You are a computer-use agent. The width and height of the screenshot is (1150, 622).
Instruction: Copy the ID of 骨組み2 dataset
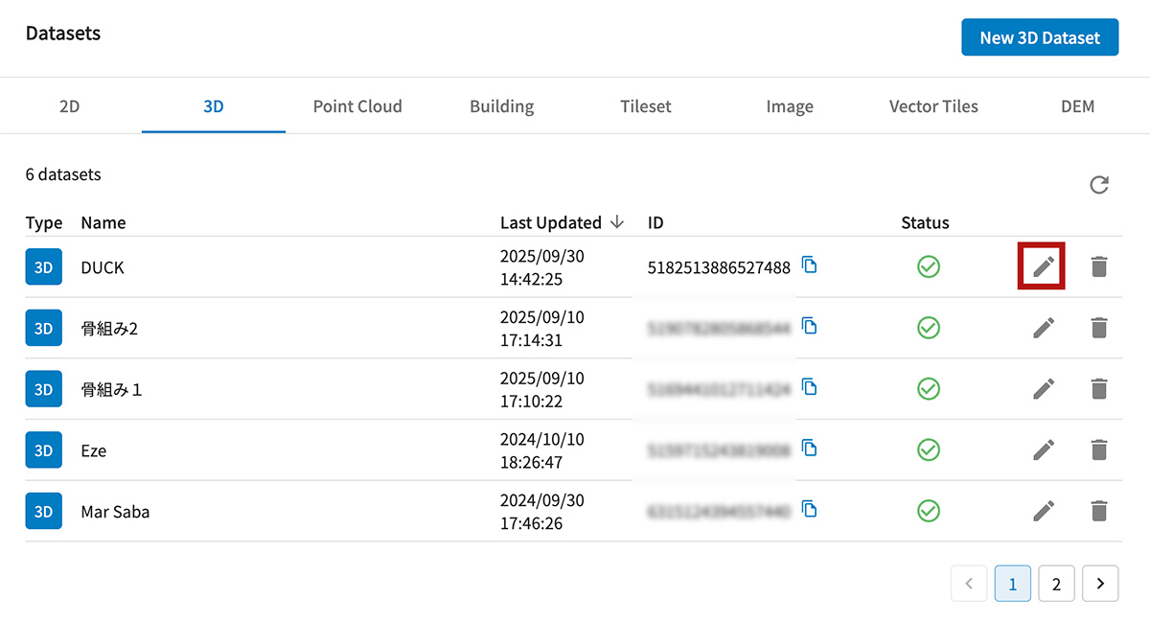(809, 327)
